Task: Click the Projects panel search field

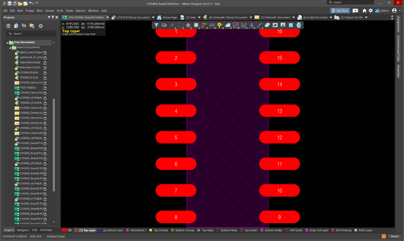Action: pos(31,34)
